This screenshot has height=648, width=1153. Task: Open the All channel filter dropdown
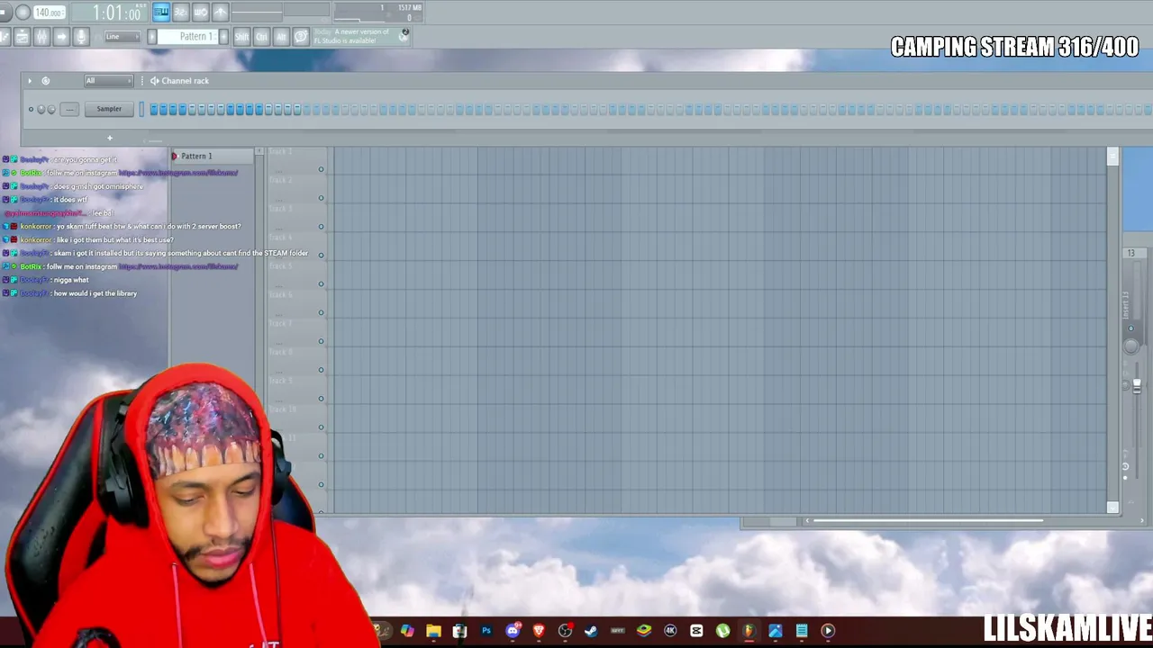pos(108,81)
